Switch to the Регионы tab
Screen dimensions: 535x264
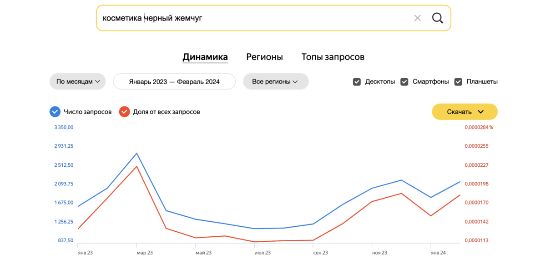point(264,57)
